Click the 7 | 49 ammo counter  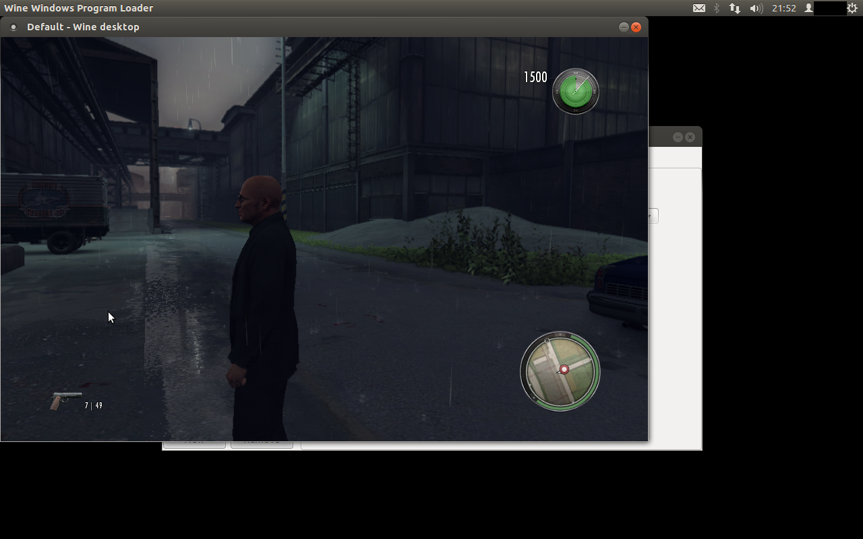[x=94, y=406]
